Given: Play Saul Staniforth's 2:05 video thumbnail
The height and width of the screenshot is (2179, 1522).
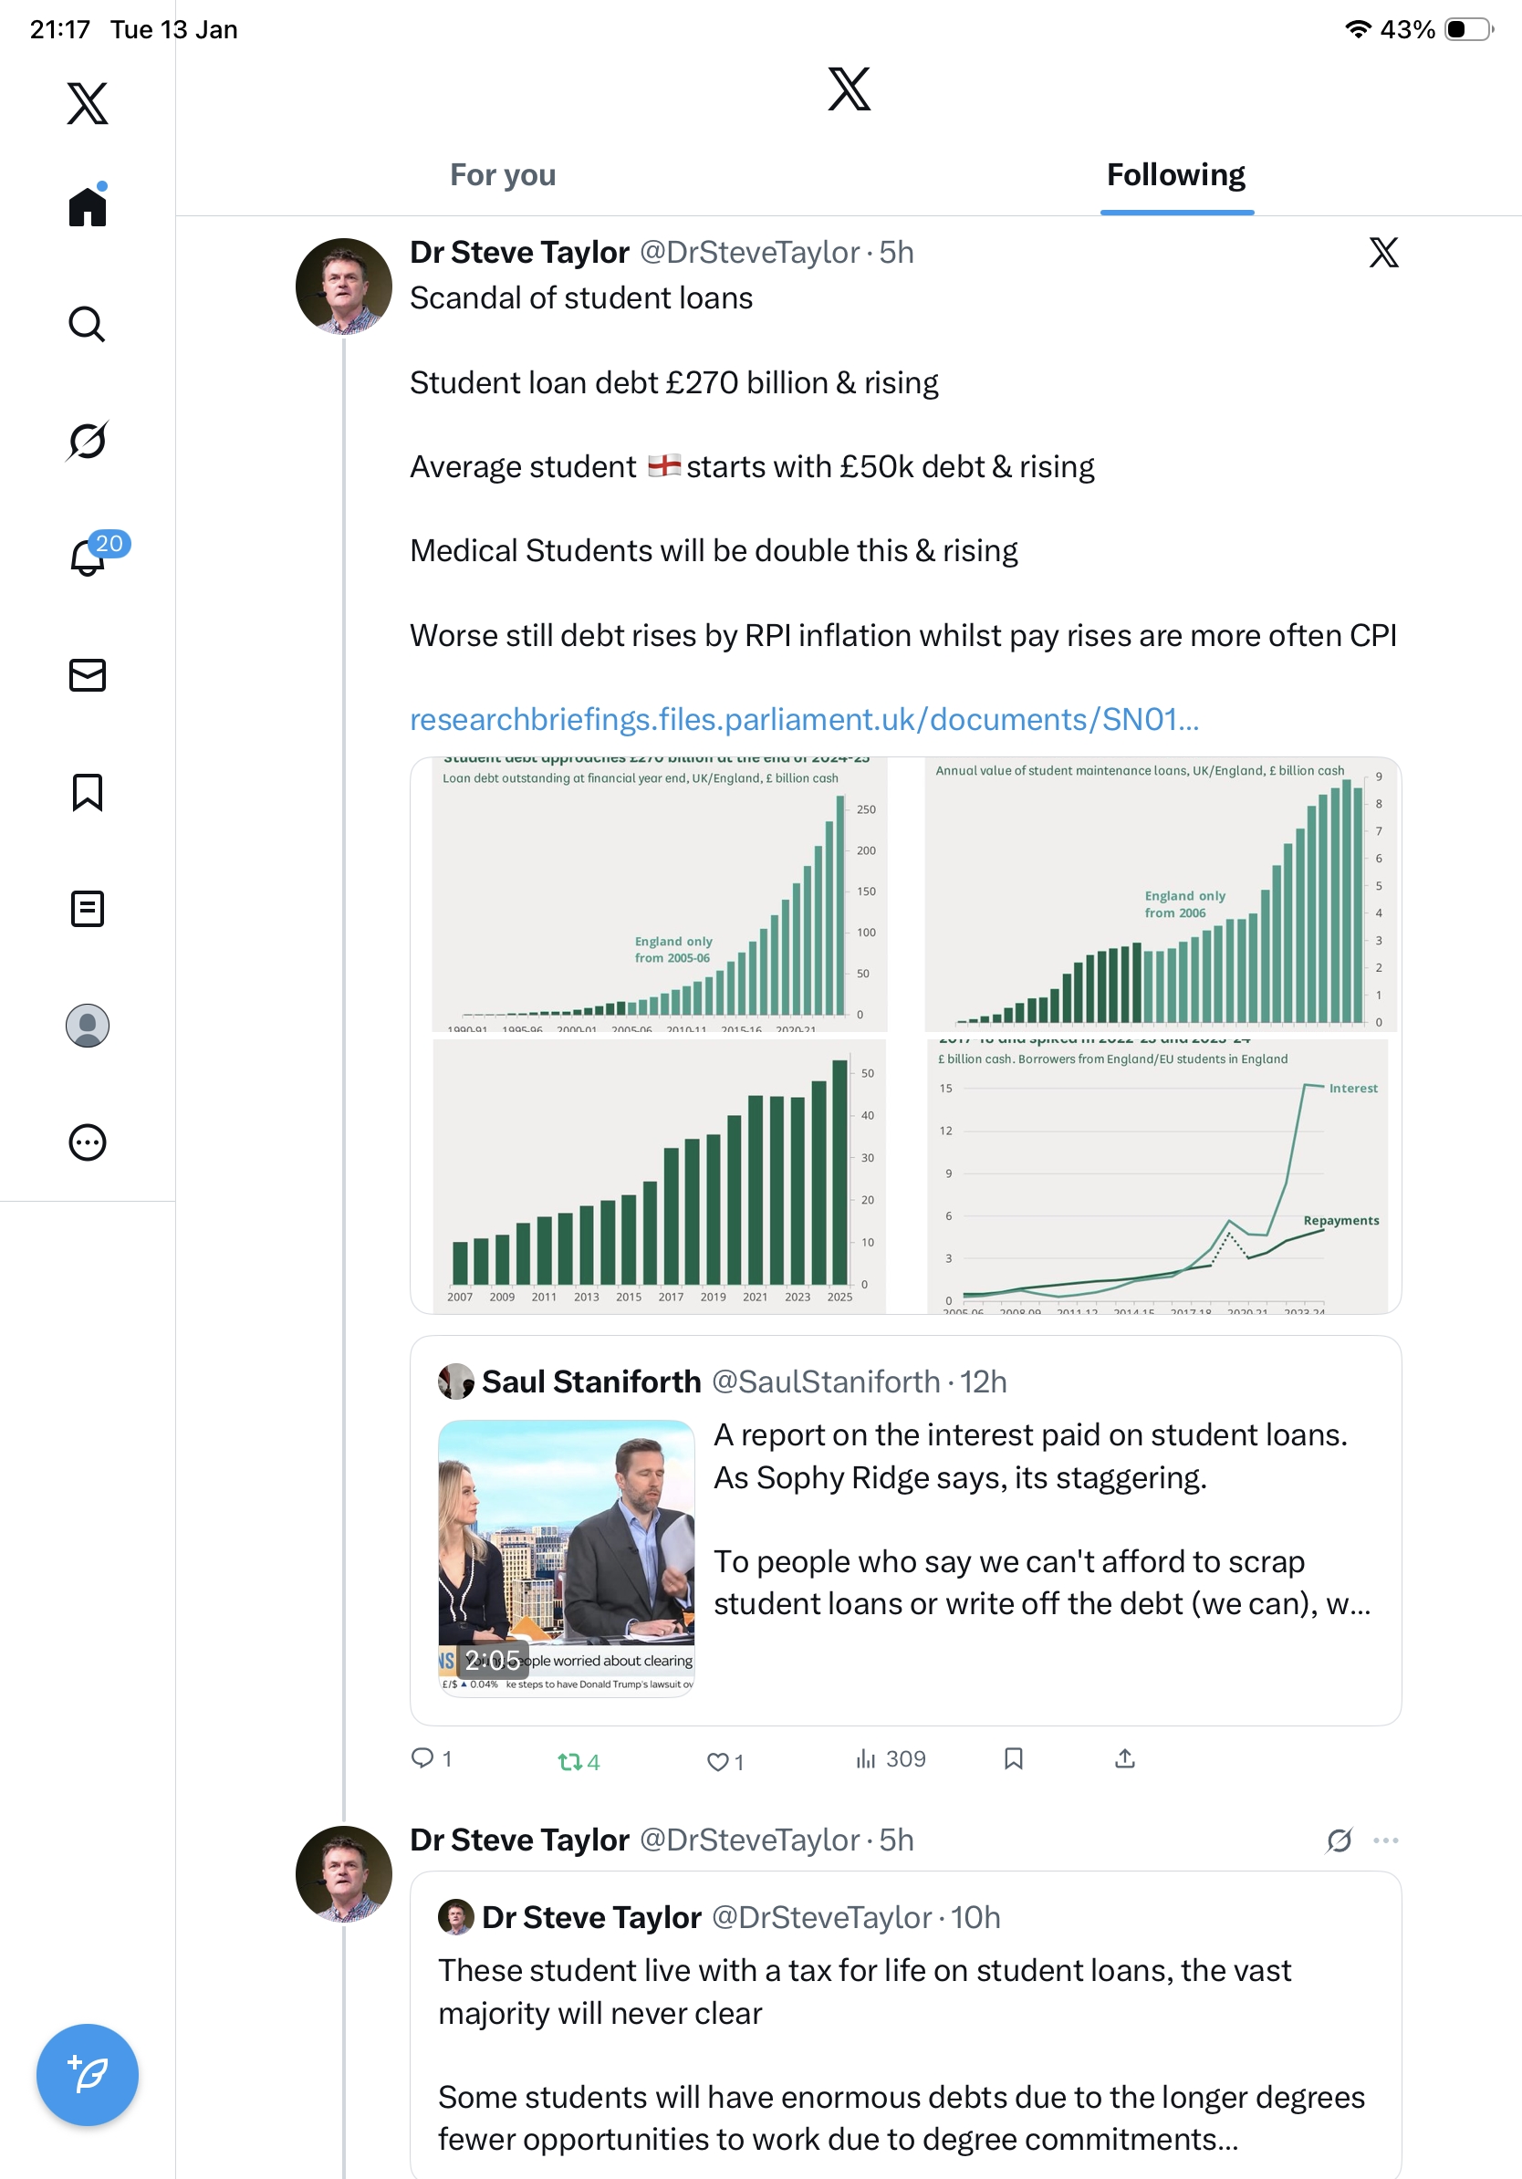Looking at the screenshot, I should 567,1557.
